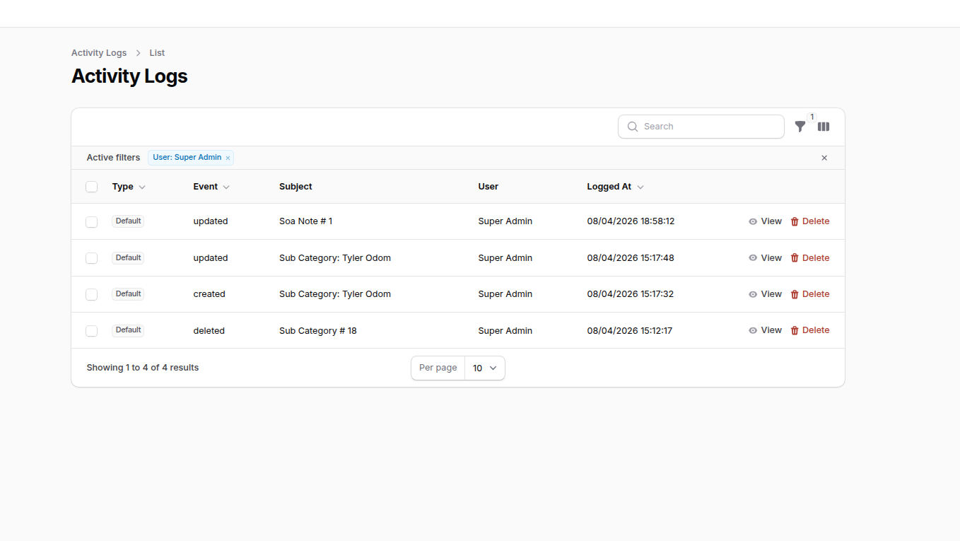
Task: Select the checkbox for the deleted Sub Category # 18 row
Action: coord(91,330)
